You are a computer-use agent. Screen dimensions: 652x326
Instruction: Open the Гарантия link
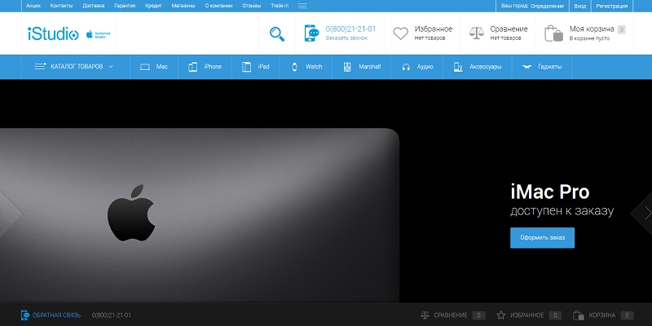click(126, 6)
